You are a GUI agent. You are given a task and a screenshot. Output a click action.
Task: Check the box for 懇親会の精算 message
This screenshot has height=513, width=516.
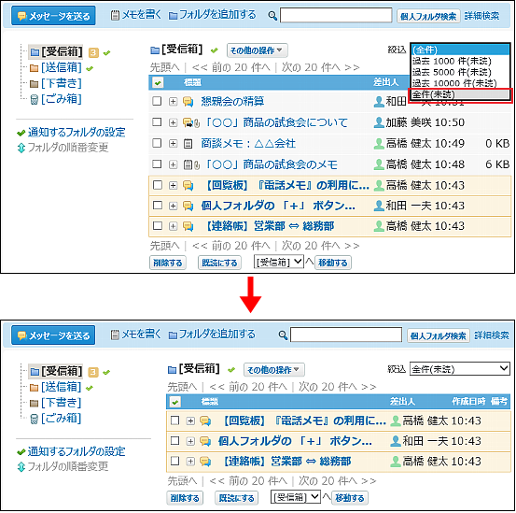[157, 101]
